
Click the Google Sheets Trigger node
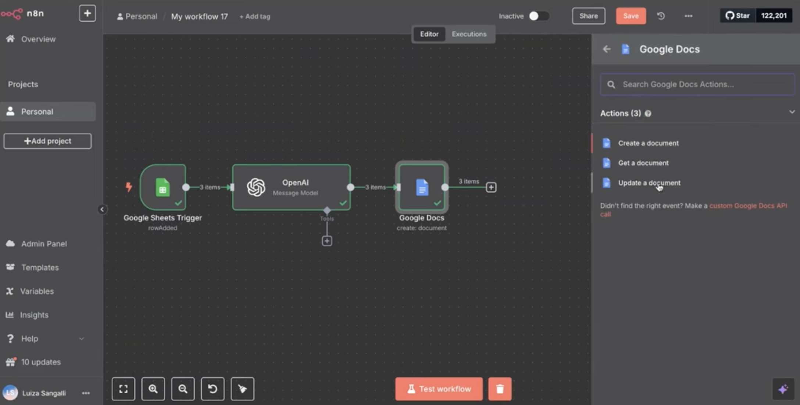click(x=162, y=187)
